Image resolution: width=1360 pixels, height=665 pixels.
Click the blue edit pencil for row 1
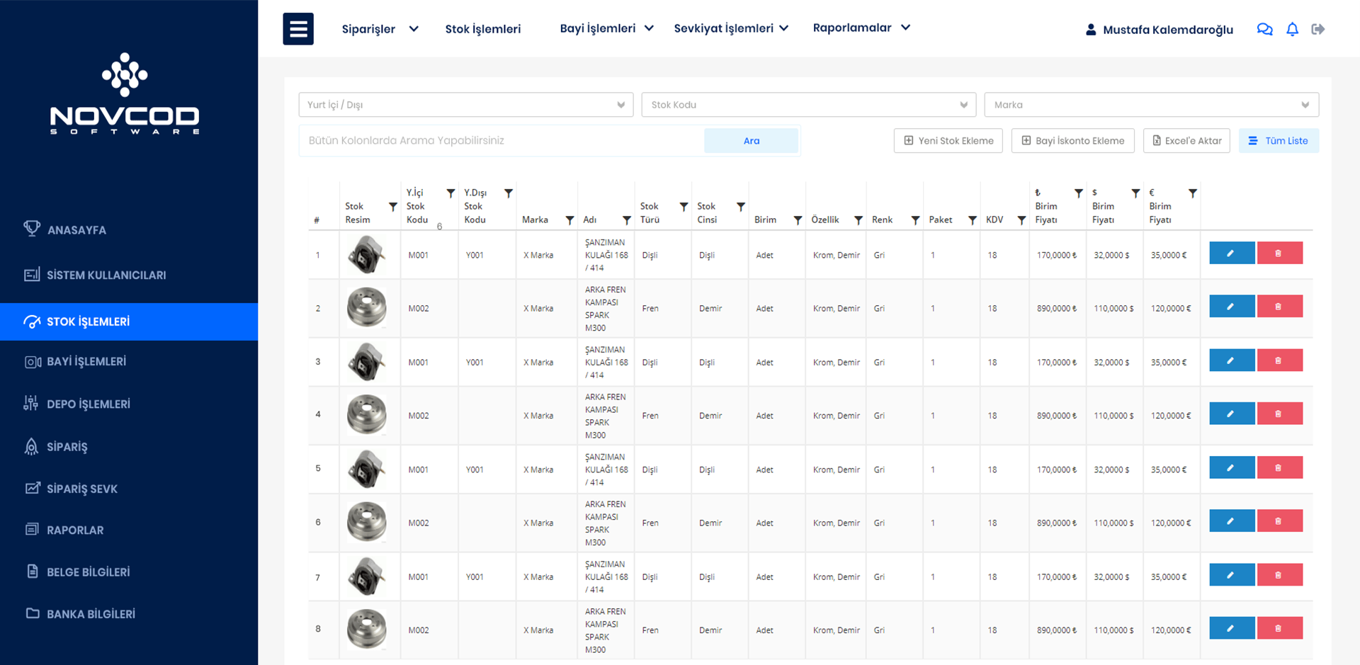(x=1231, y=254)
